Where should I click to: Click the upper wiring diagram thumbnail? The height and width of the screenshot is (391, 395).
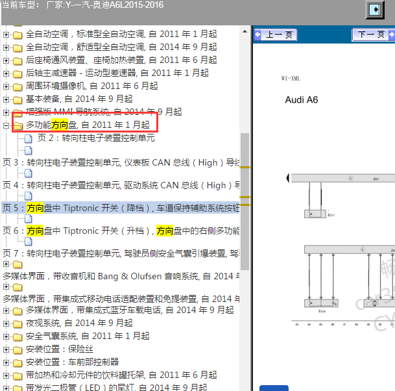(x=340, y=196)
